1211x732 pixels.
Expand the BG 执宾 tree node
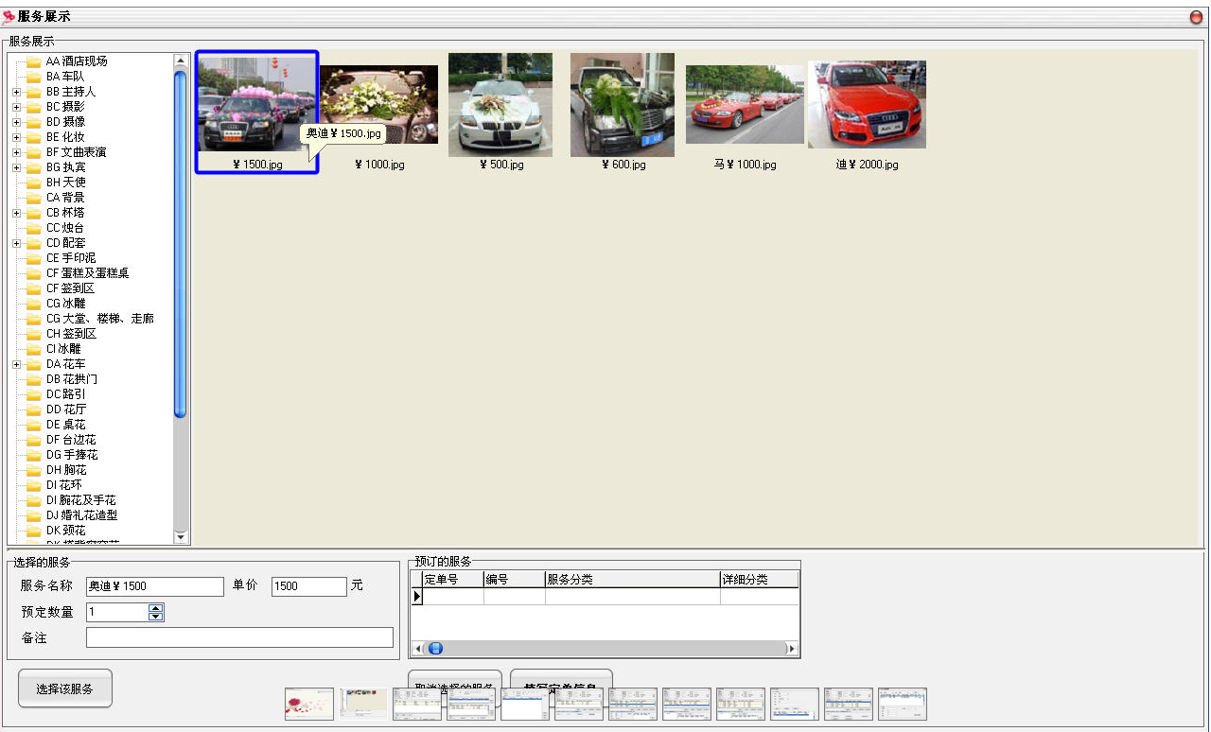pos(16,167)
